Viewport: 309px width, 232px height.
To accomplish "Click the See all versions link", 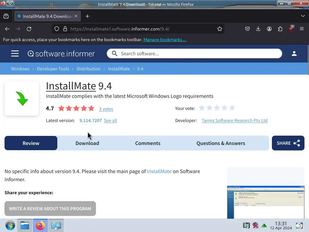I will [x=110, y=120].
